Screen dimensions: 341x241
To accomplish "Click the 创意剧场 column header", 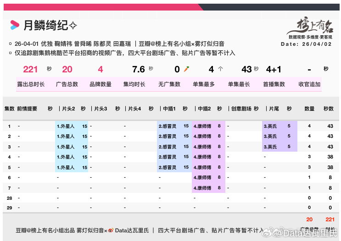I will pyautogui.click(x=241, y=109).
